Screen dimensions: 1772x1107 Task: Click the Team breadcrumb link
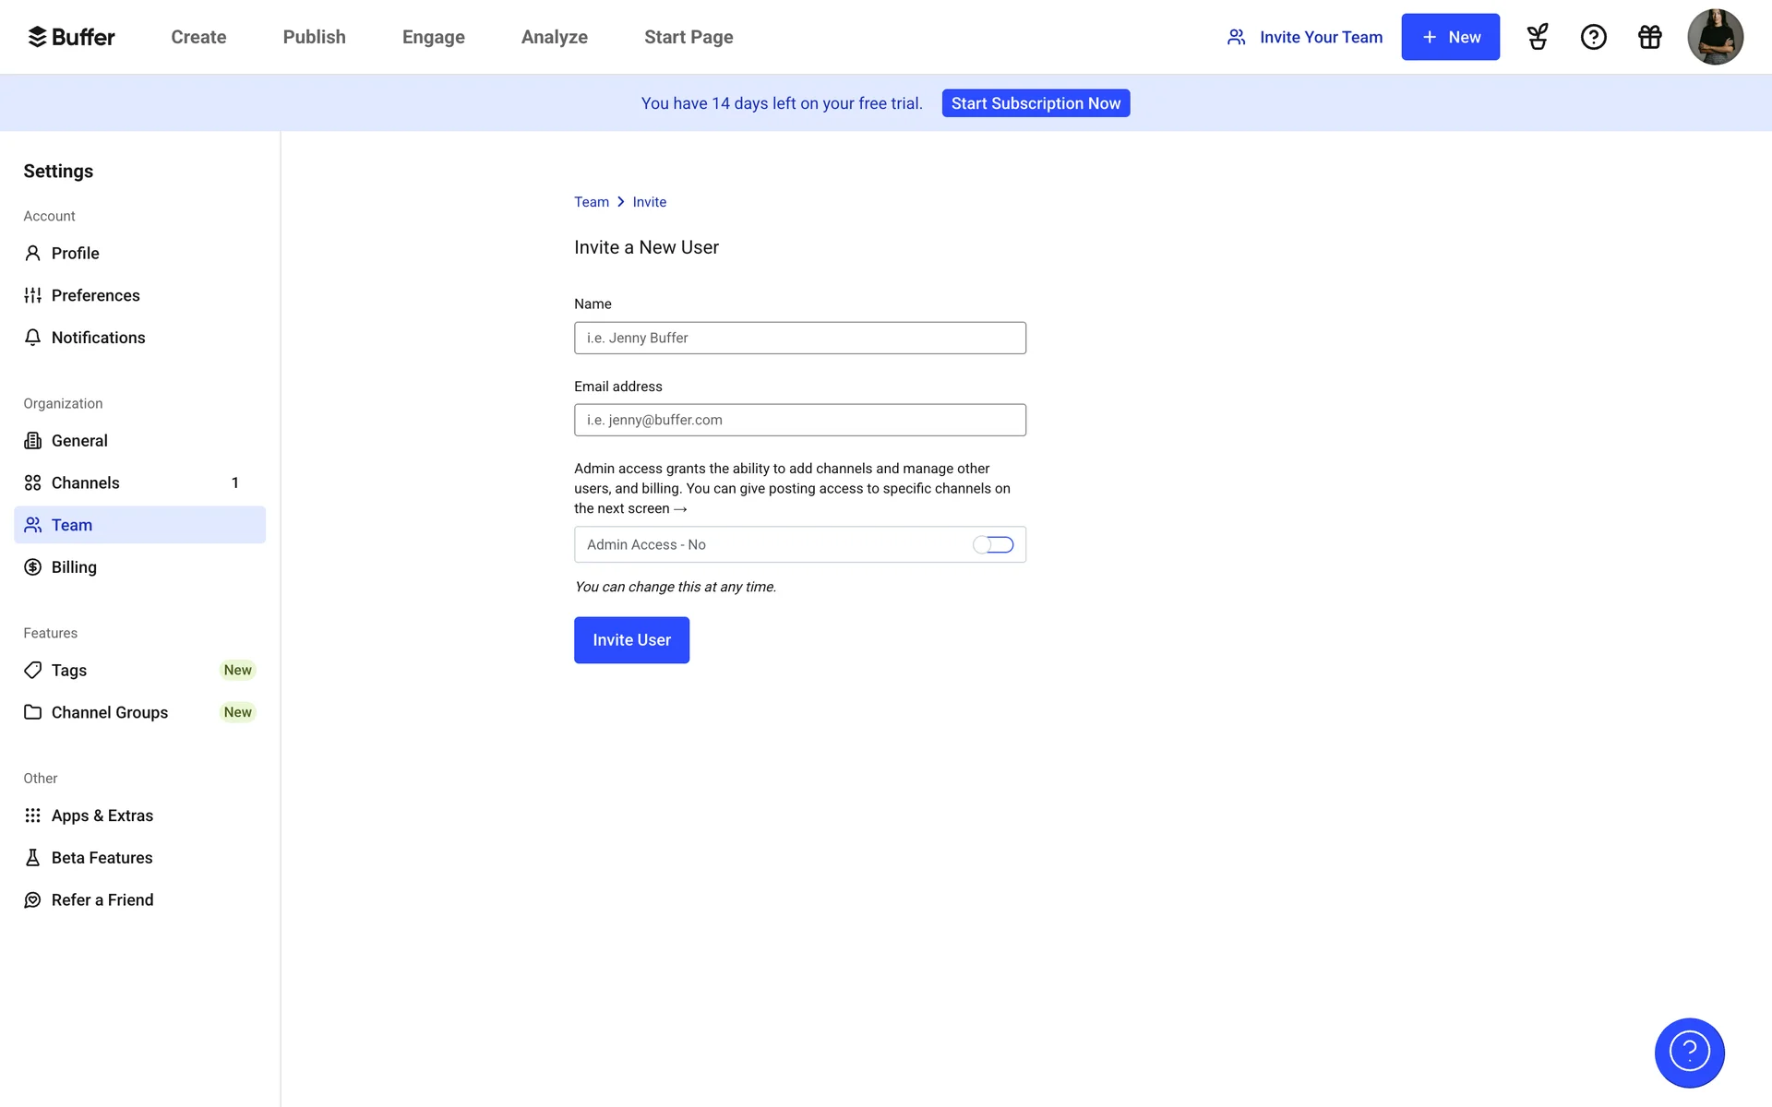(x=591, y=202)
